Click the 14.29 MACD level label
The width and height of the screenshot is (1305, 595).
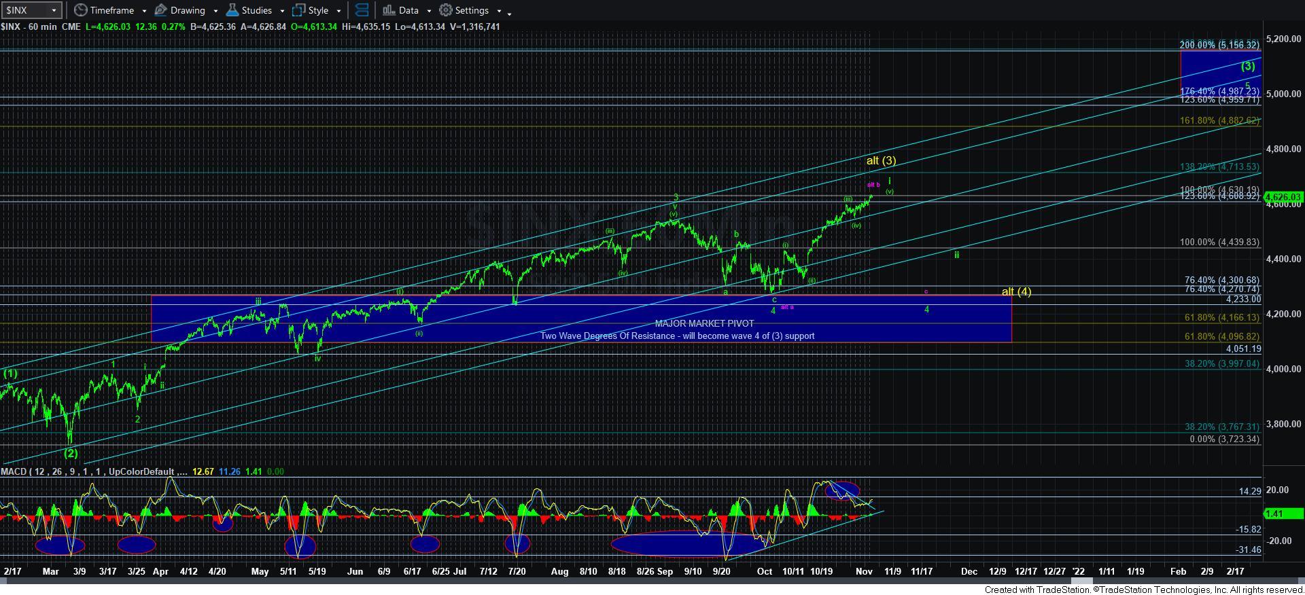pyautogui.click(x=1250, y=491)
